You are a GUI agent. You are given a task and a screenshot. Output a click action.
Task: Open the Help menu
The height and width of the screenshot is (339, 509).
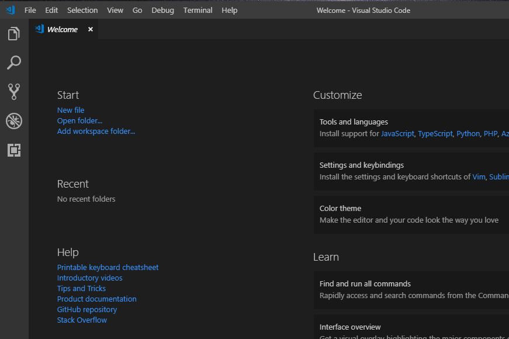pyautogui.click(x=230, y=11)
